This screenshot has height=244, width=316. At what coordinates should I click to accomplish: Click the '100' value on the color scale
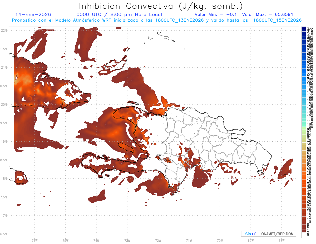click(x=310, y=127)
